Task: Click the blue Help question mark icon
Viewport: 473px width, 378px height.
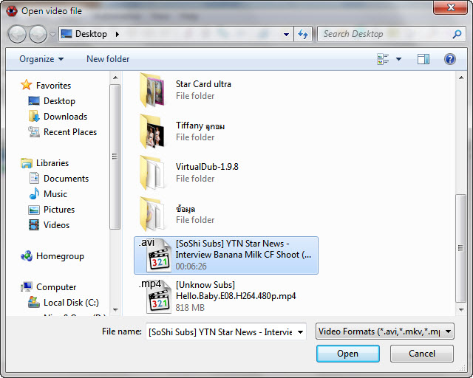Action: click(450, 59)
